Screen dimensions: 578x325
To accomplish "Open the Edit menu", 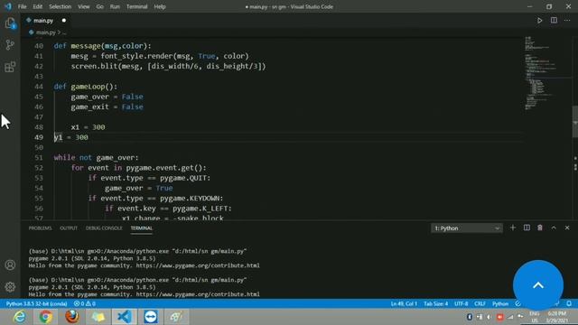I will (x=38, y=6).
